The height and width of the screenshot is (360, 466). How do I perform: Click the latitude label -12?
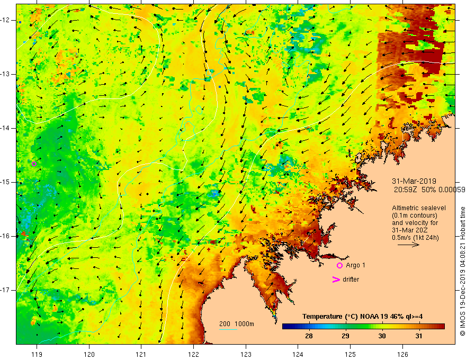click(x=5, y=20)
